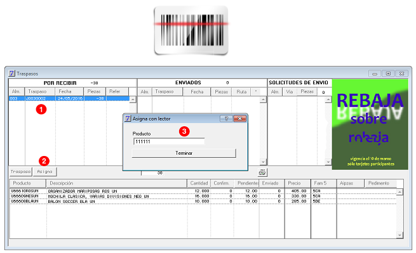Viewport: 416px width, 253px height.
Task: Click the Asigna con lector title icon
Action: tap(128, 119)
